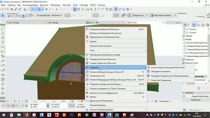This screenshot has width=210, height=118.
Task: Open Firefox from the taskbar
Action: tap(27, 115)
